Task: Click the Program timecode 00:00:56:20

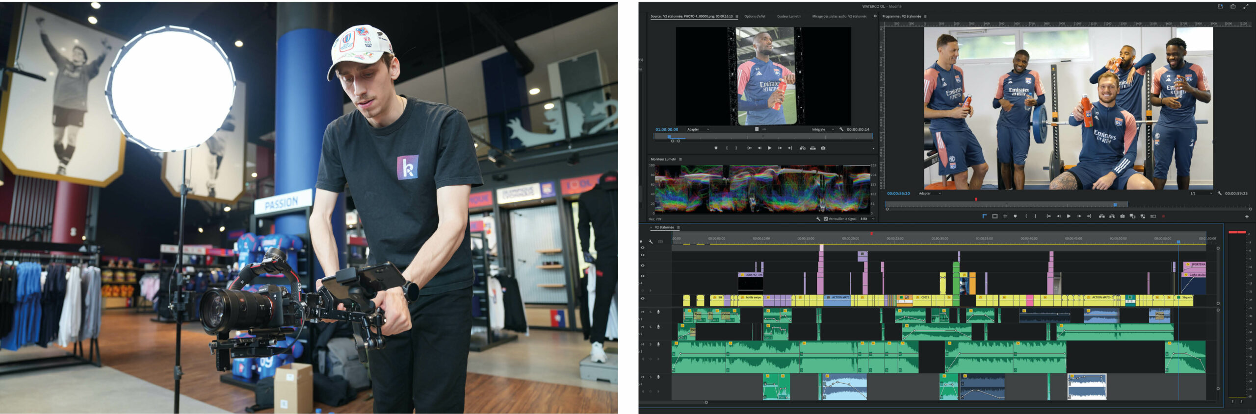Action: click(898, 194)
